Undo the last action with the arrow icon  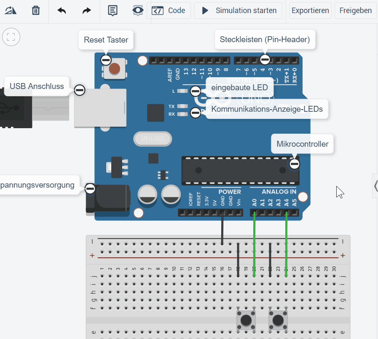(61, 11)
